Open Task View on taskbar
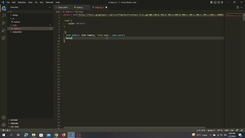This screenshot has height=138, width=245. pos(18,135)
